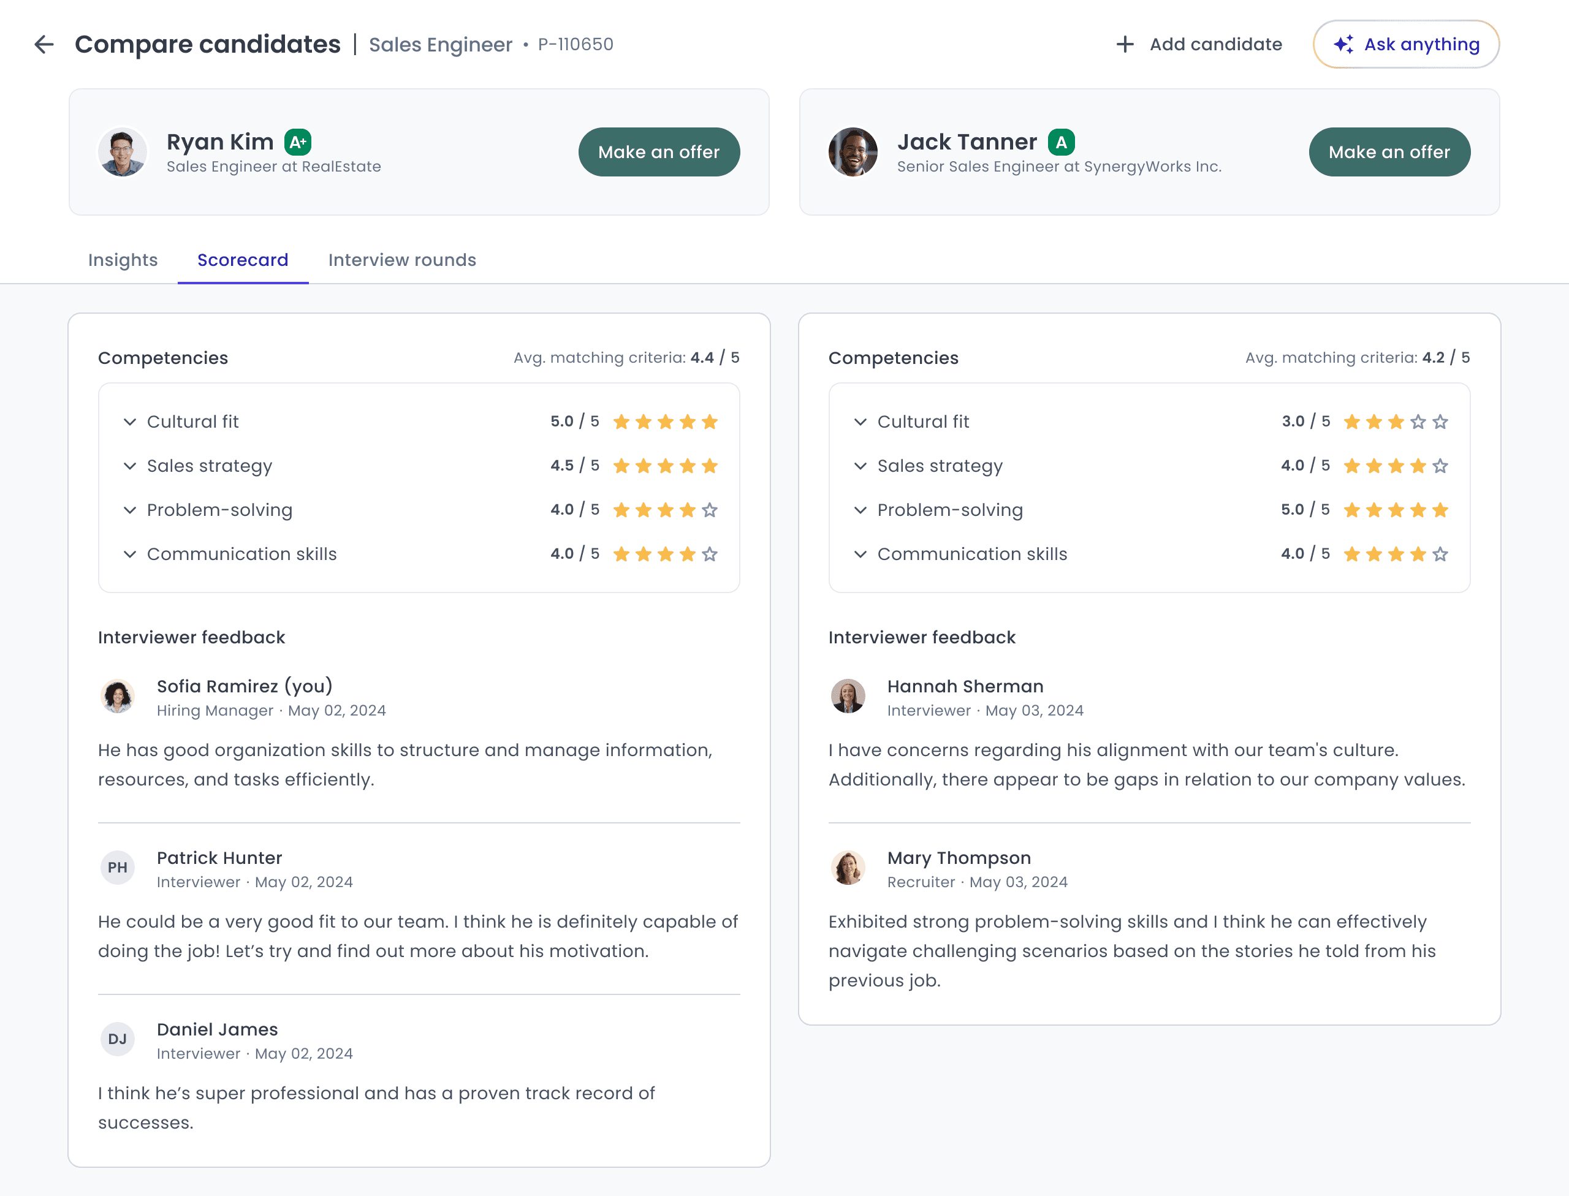Screen dimensions: 1569x1196
Task: Make an offer to Ryan Kim
Action: [658, 151]
